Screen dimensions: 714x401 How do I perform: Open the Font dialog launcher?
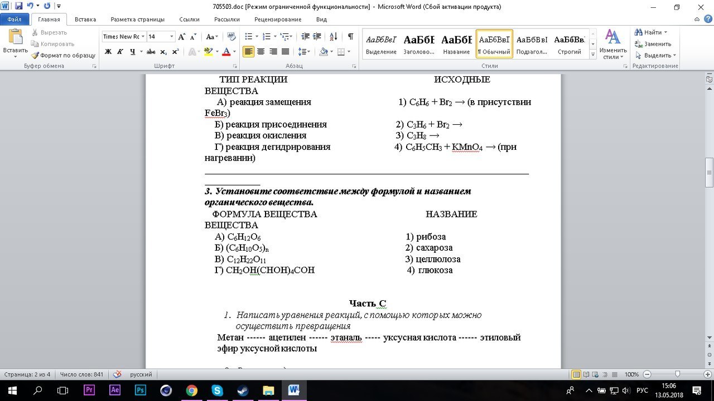pyautogui.click(x=235, y=66)
